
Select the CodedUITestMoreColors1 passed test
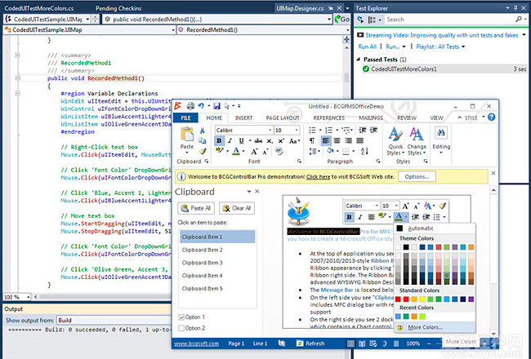point(444,69)
